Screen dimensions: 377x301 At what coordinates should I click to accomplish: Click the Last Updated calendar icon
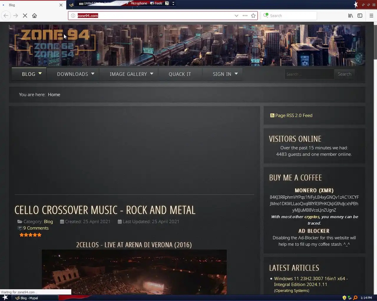tap(120, 222)
